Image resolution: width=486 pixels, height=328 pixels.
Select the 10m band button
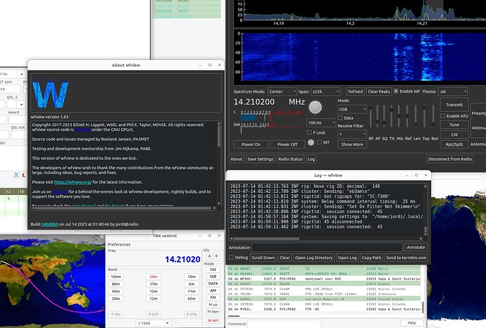pos(192,277)
